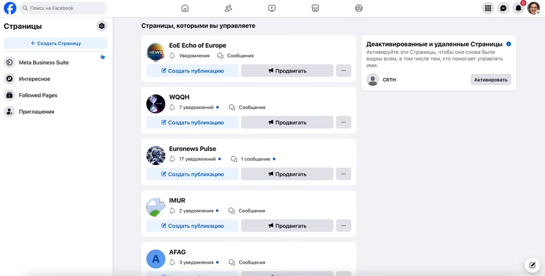Screen dimensions: 545x276
Task: Open the AFAG page title
Action: 178,252
